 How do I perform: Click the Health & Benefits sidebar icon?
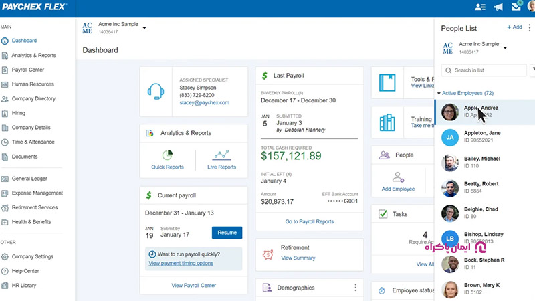pos(5,222)
